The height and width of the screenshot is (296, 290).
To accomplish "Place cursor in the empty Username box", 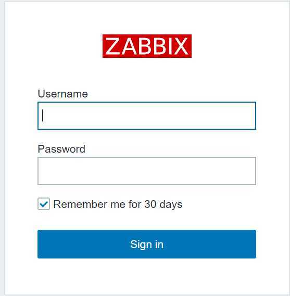I will (147, 116).
